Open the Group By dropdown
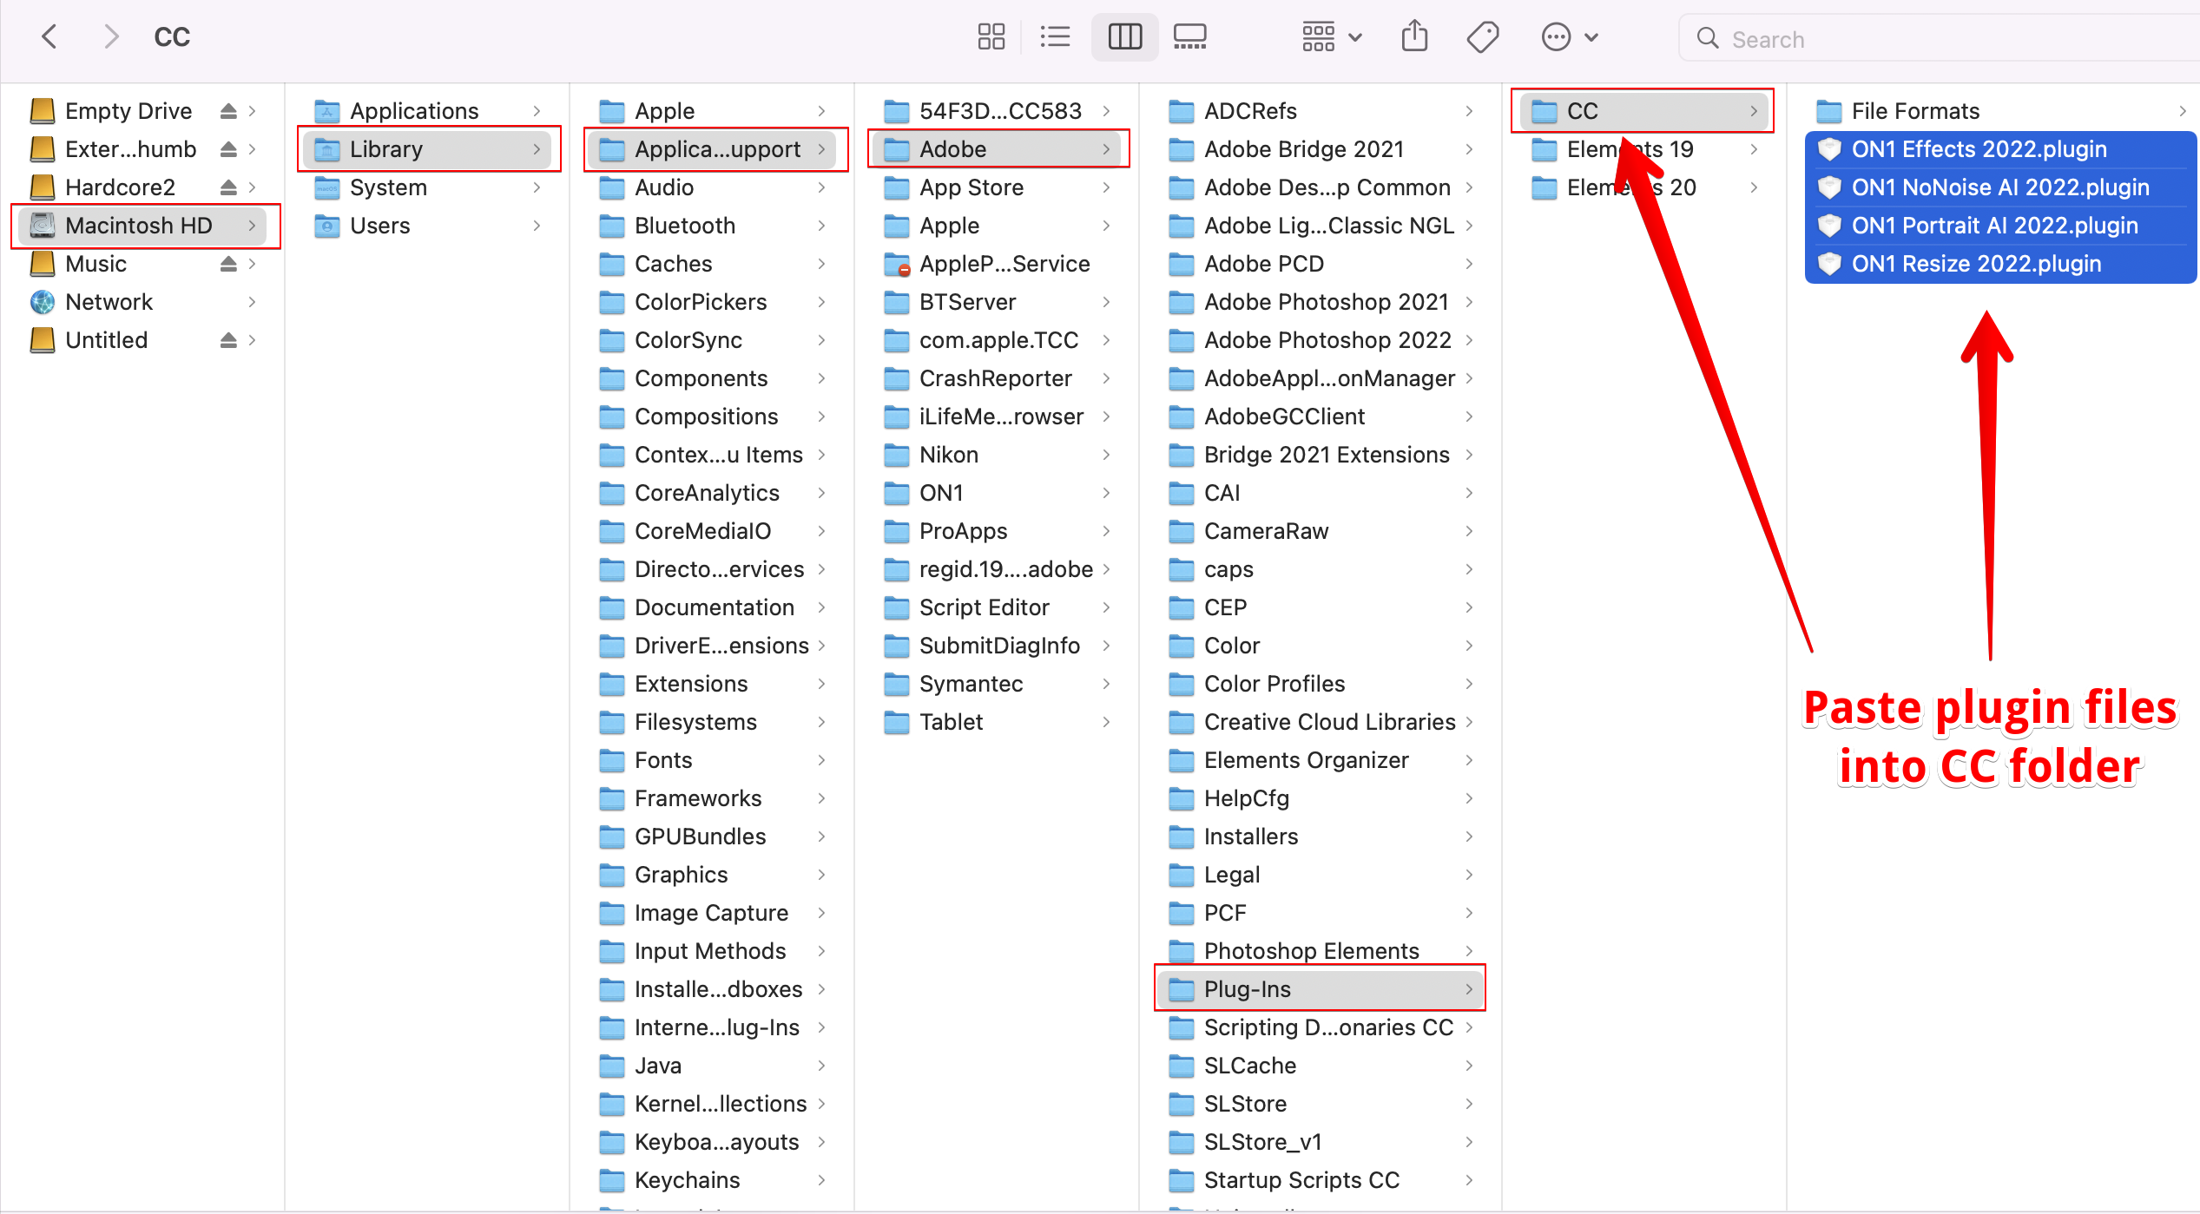Image resolution: width=2200 pixels, height=1214 pixels. click(1331, 37)
